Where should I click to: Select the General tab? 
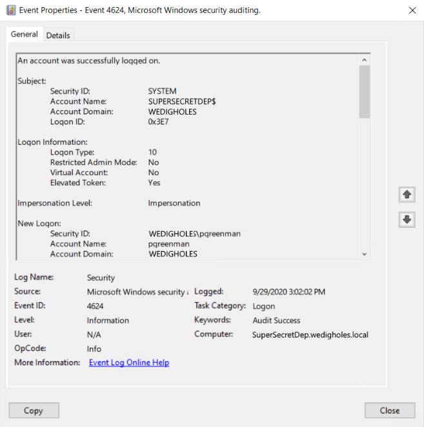click(24, 34)
